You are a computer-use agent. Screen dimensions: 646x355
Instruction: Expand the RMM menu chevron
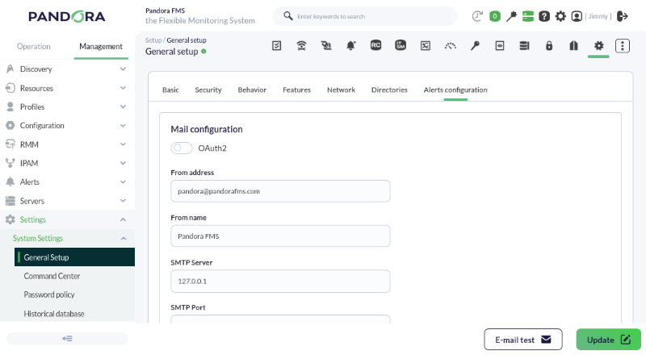click(x=123, y=144)
